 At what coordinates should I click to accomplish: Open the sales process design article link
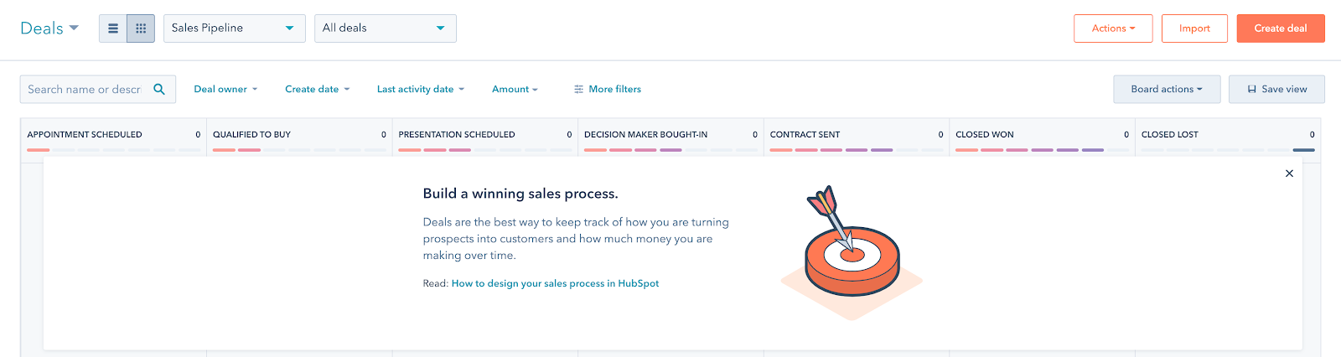(x=555, y=283)
